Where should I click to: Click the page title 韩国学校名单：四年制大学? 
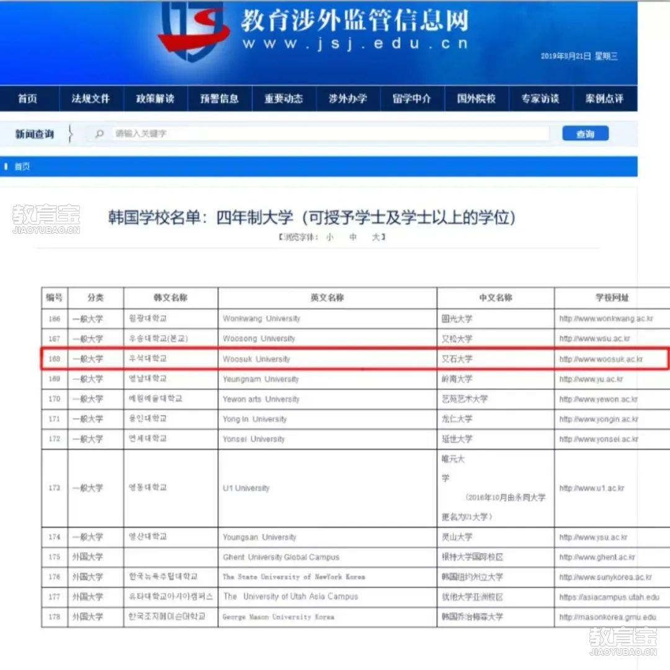311,218
